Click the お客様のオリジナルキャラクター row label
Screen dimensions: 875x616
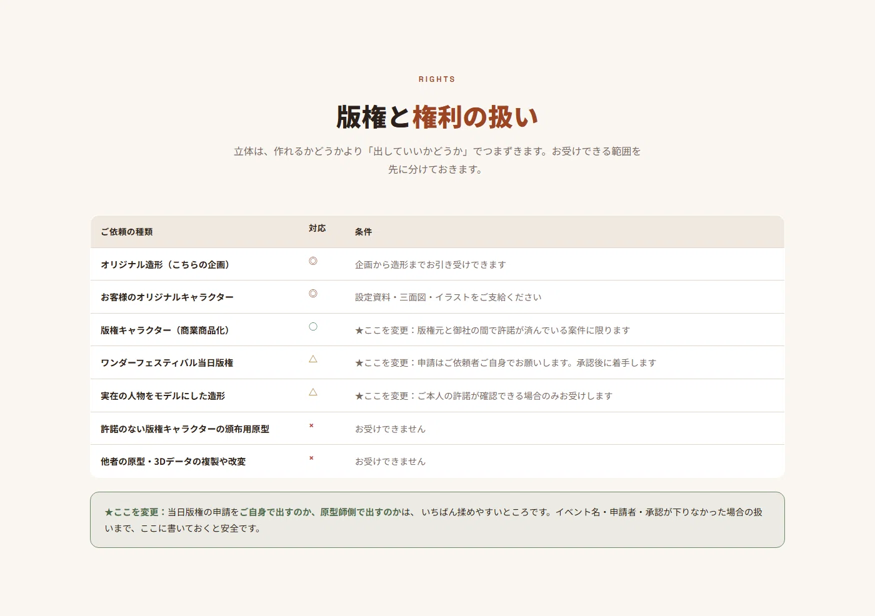(x=167, y=297)
